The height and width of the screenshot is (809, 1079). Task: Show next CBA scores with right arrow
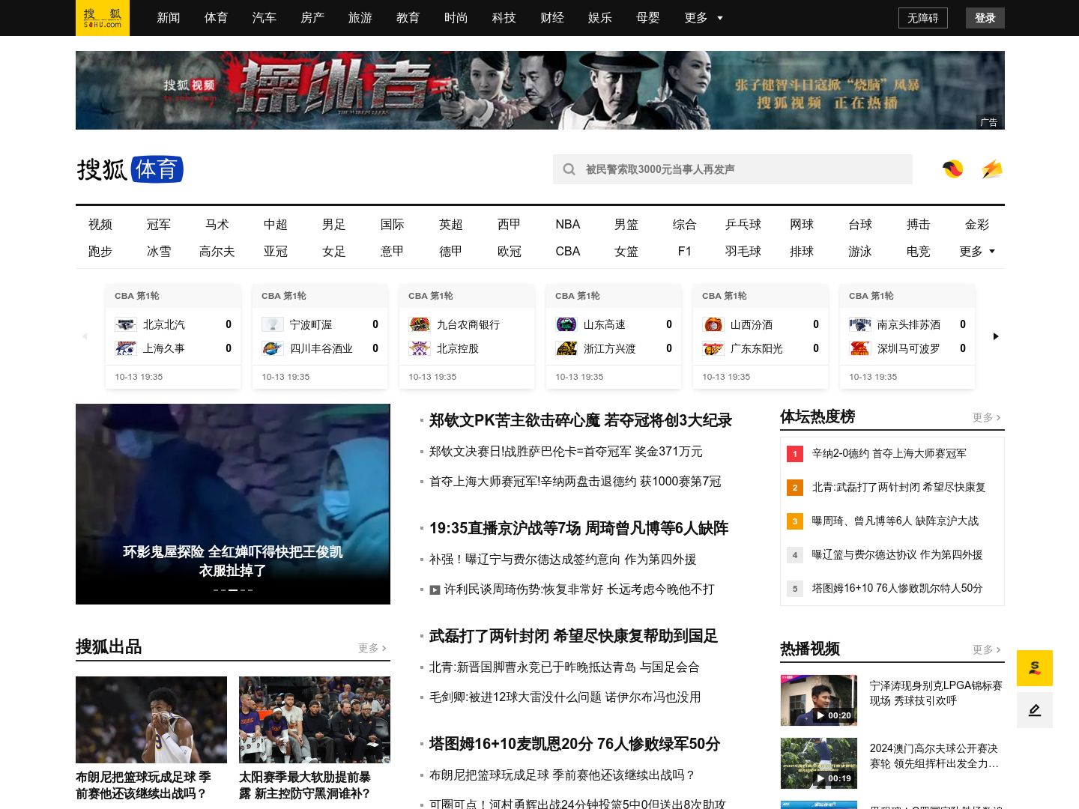(996, 336)
